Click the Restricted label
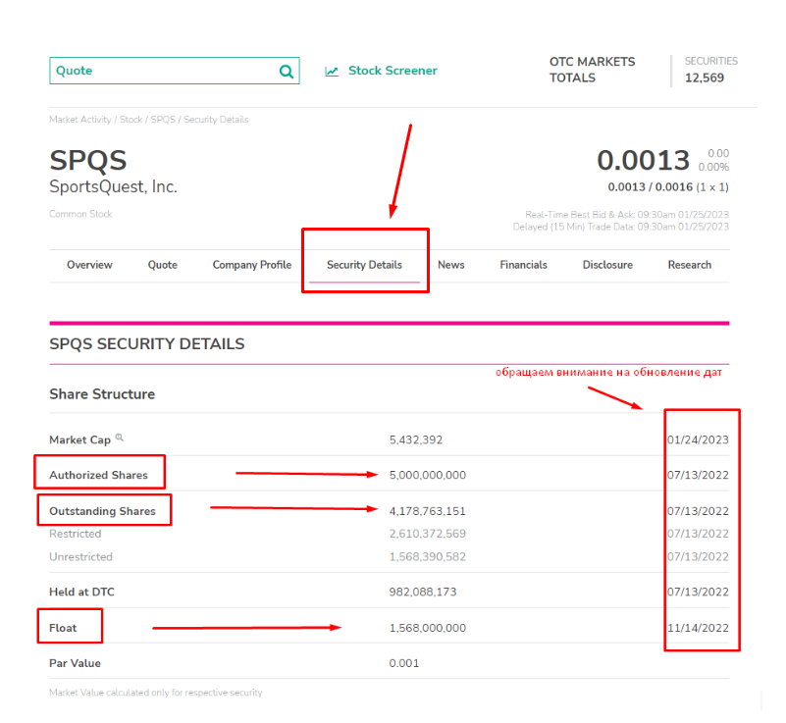 [x=76, y=534]
